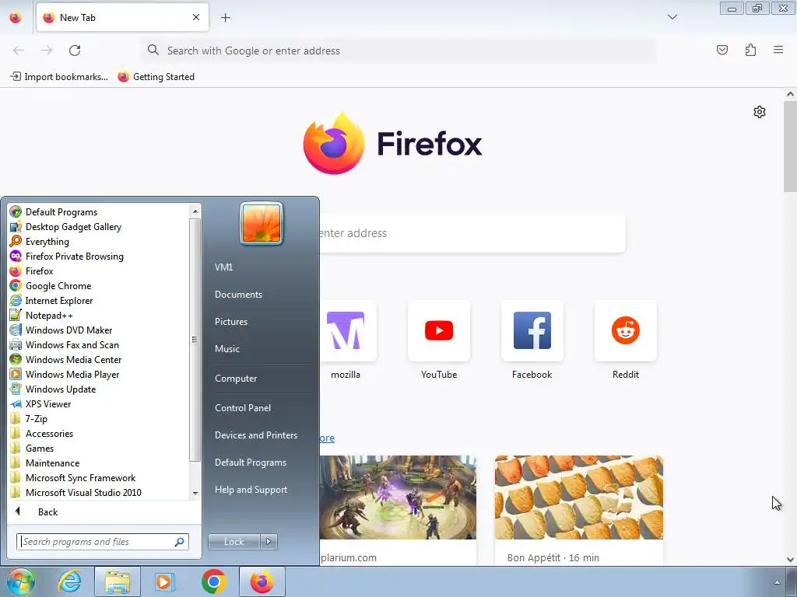The height and width of the screenshot is (597, 797).
Task: Open Getting Started bookmark
Action: pyautogui.click(x=156, y=77)
